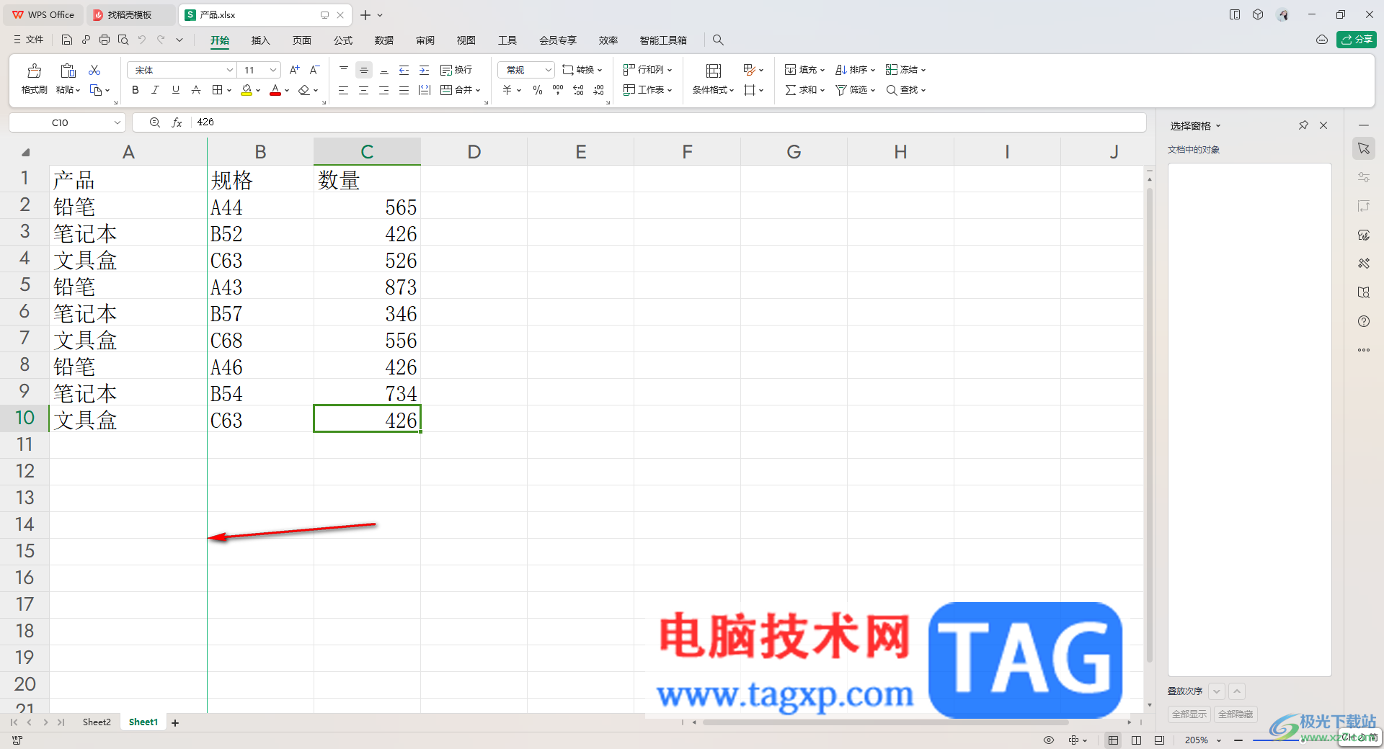Open the Formulas (公式) ribbon tab

pyautogui.click(x=343, y=40)
